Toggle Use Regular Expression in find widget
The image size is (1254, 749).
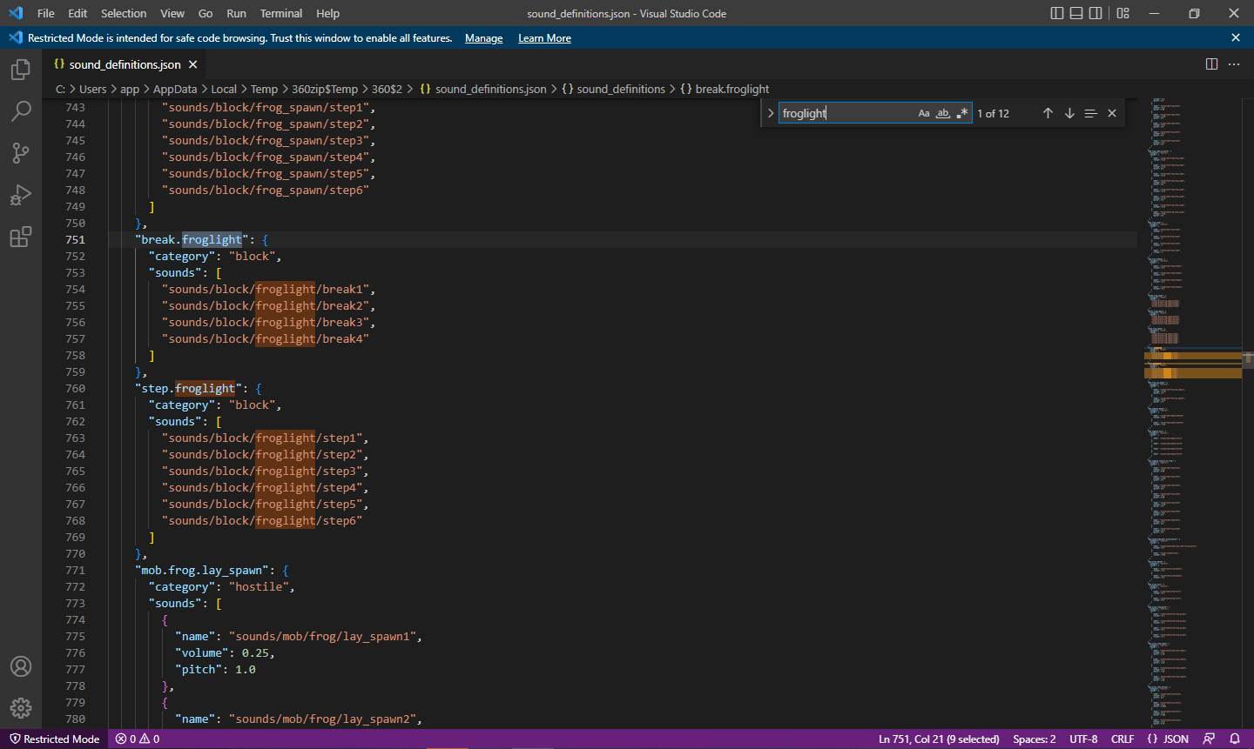pos(962,113)
